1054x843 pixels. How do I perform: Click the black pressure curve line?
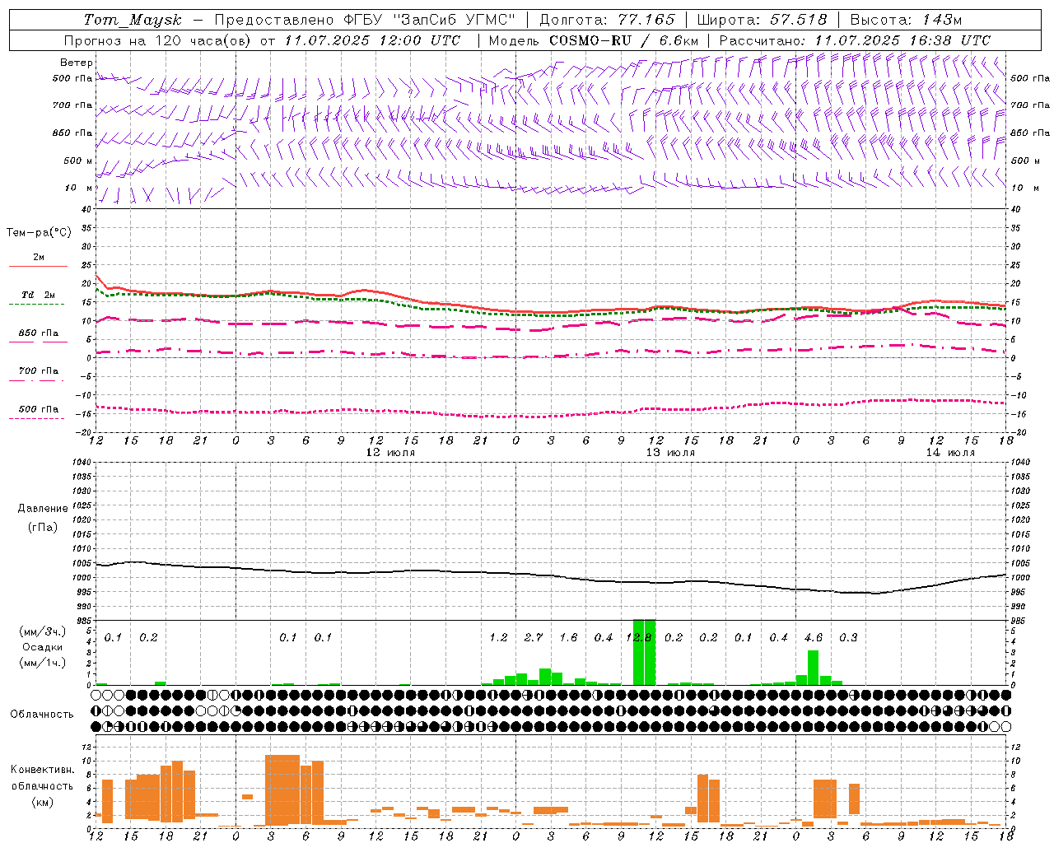point(552,575)
